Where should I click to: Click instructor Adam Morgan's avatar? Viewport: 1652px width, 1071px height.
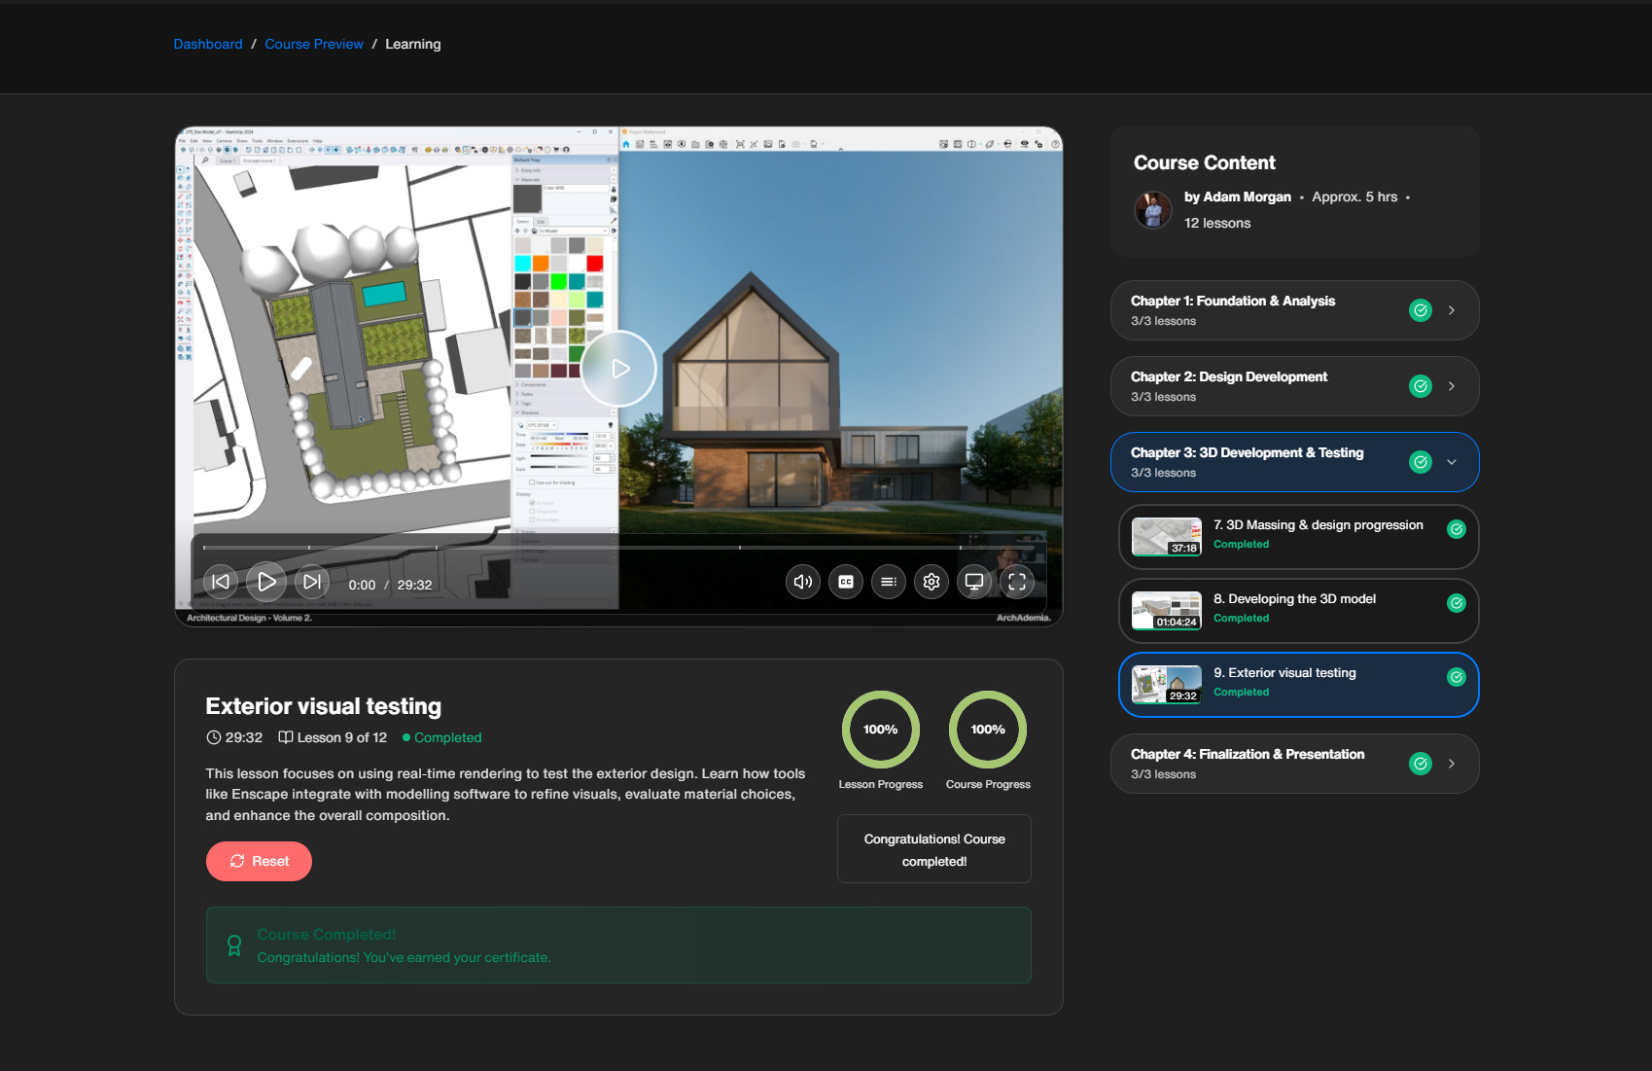click(x=1153, y=210)
